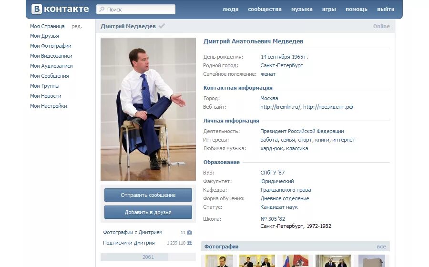Focus the Поиск search field

point(136,10)
